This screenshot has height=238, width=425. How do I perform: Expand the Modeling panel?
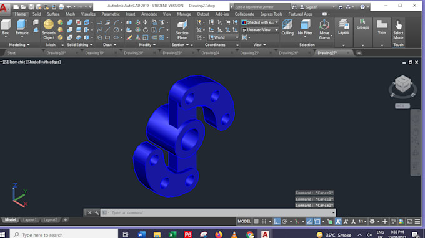[x=19, y=45]
